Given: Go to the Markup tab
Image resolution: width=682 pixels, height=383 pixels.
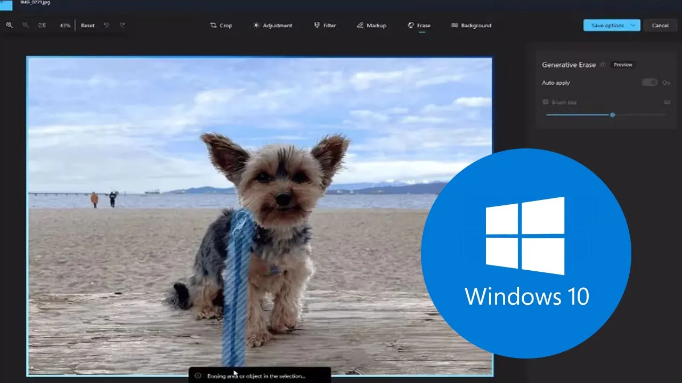Looking at the screenshot, I should 371,26.
